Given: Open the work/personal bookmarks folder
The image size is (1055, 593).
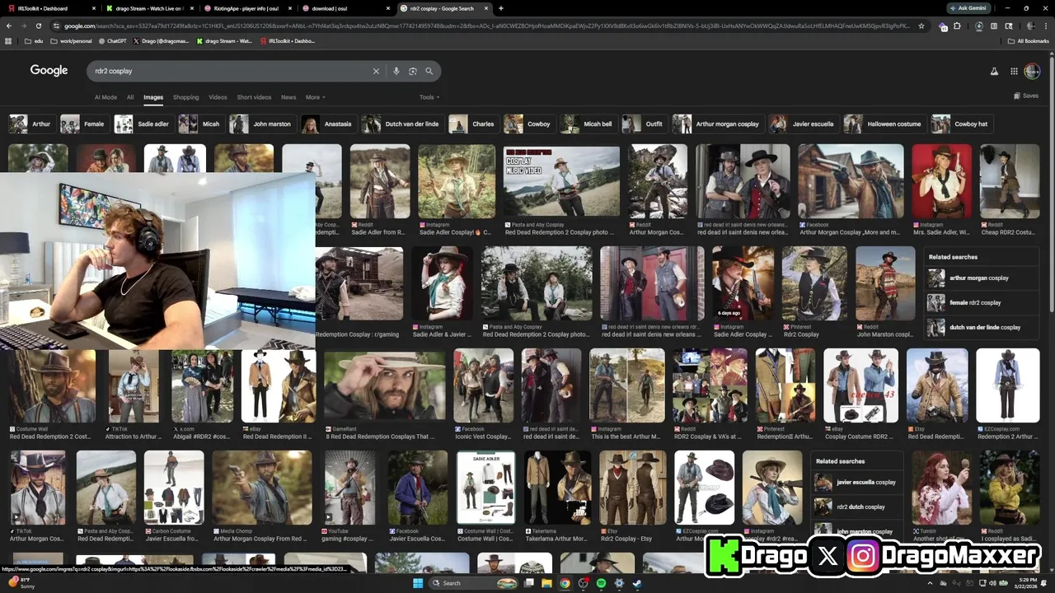Looking at the screenshot, I should tap(72, 40).
